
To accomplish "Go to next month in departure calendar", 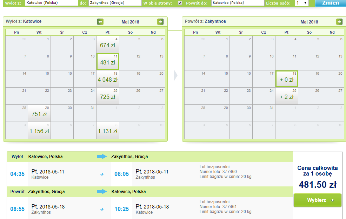I will pos(160,22).
